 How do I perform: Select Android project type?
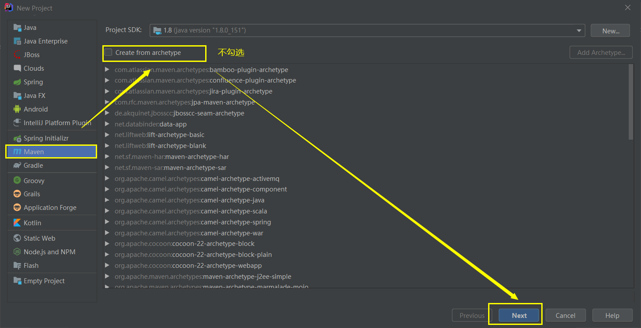52,109
